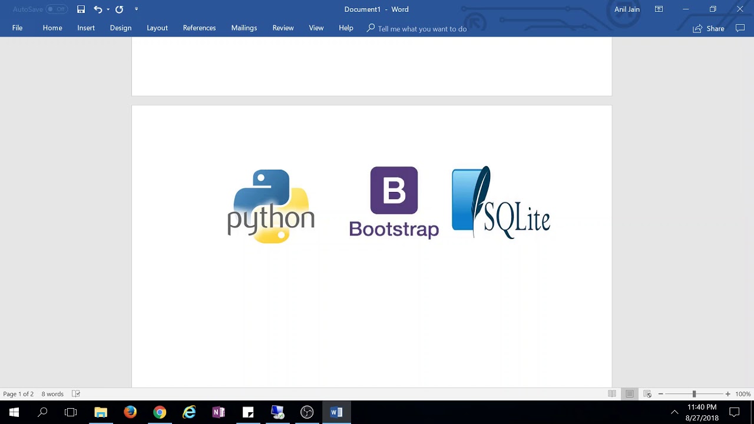Open Windows search from the taskbar
Viewport: 754px width, 424px height.
click(42, 412)
